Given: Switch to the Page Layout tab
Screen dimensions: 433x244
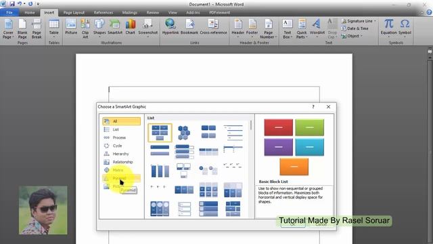Looking at the screenshot, I should click(x=74, y=13).
